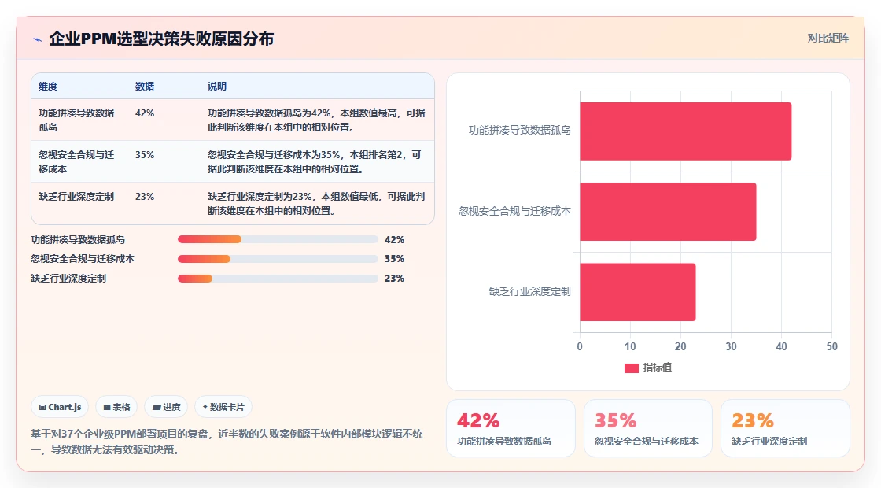Click the x-axis tick value 50
This screenshot has width=881, height=488.
(831, 346)
